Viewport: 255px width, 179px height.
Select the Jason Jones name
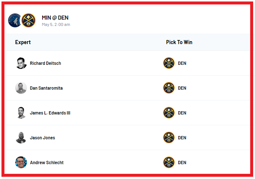pos(42,138)
